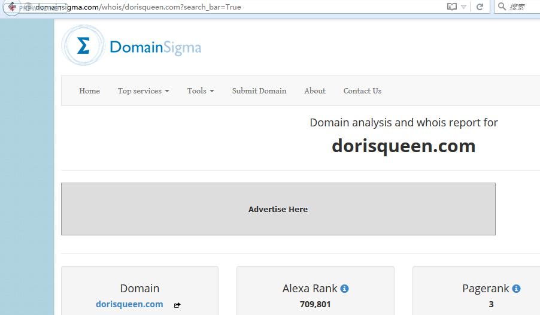The height and width of the screenshot is (315, 540).
Task: Open the Submit Domain page
Action: tap(259, 91)
